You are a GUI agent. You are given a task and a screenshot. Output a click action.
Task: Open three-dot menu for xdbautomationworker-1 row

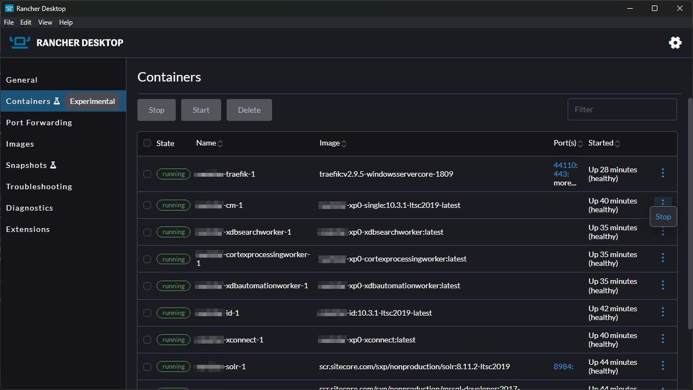tap(662, 285)
